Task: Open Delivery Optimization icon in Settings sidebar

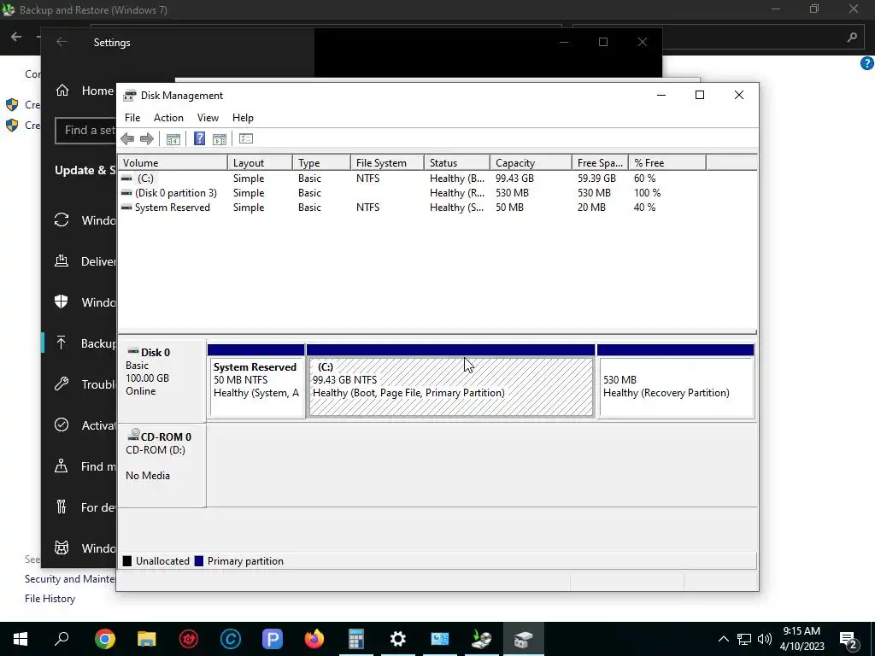Action: coord(62,261)
